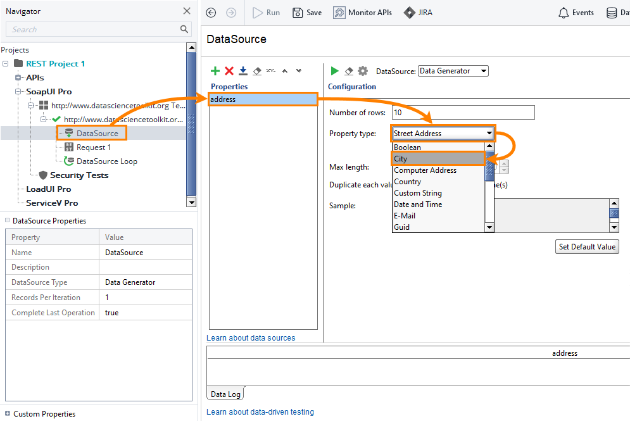Open the Learn about data sources link

pos(251,338)
